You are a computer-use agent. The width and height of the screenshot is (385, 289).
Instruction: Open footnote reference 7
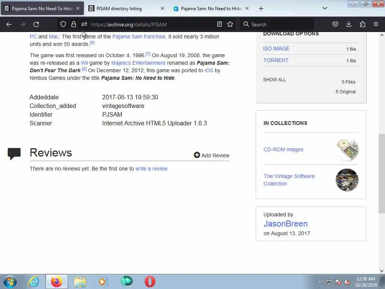148,54
